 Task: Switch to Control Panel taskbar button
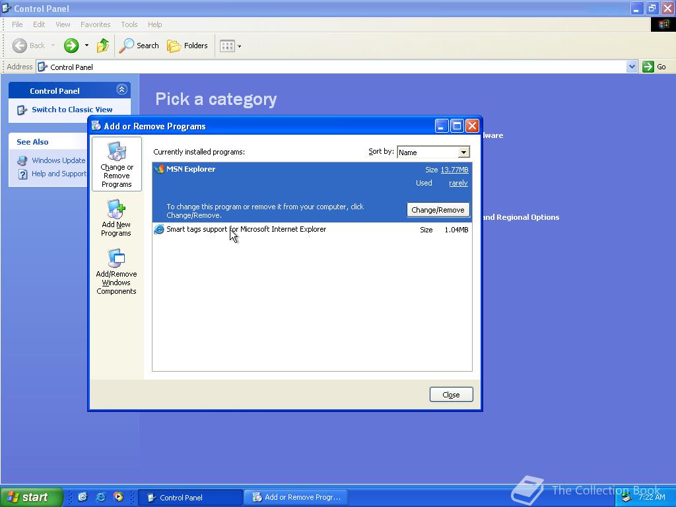click(x=189, y=498)
